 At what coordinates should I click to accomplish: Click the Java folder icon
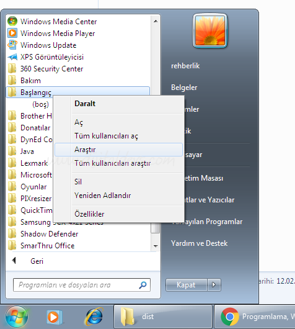[12, 151]
